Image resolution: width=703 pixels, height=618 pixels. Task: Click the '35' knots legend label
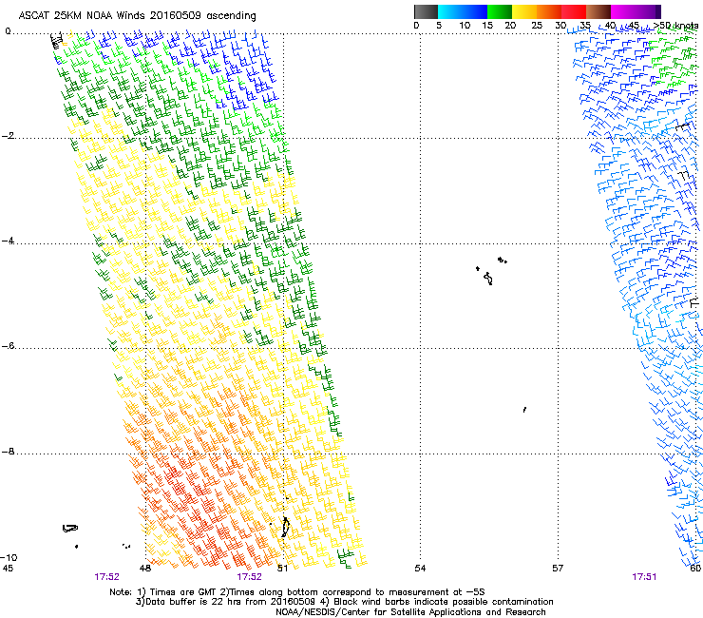point(585,26)
